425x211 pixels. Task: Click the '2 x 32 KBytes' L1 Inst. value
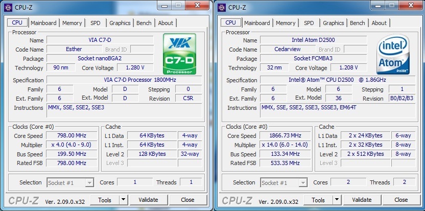coord(366,145)
